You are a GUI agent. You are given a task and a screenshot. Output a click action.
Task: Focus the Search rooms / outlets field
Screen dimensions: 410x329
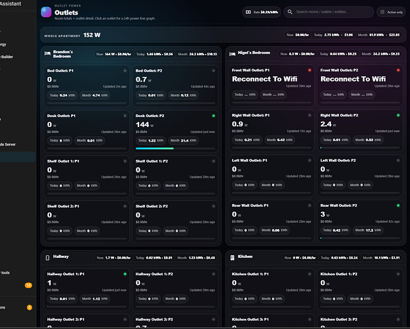point(329,12)
